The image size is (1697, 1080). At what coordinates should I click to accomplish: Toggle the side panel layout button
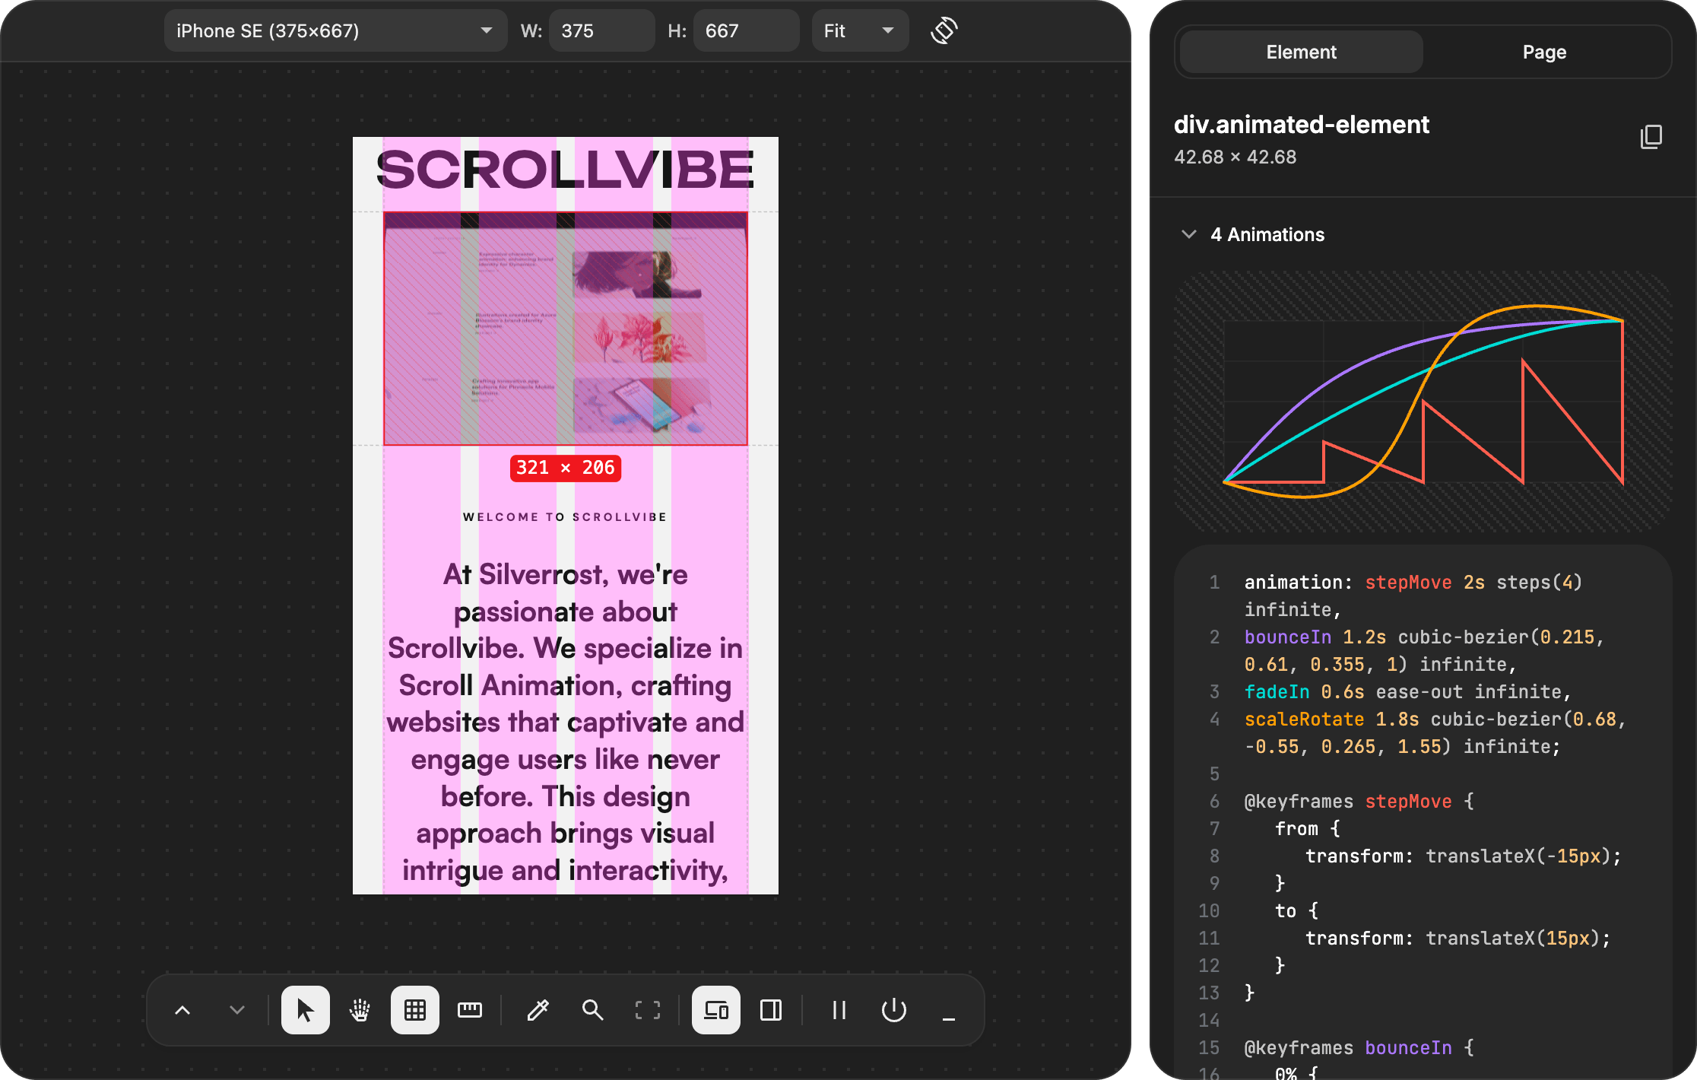point(770,1010)
